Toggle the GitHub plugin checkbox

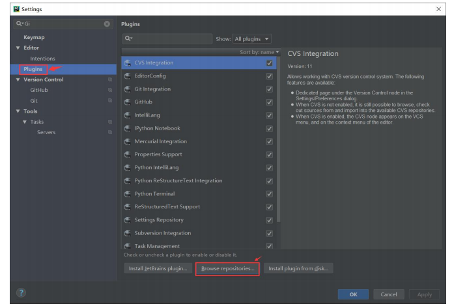pyautogui.click(x=269, y=102)
